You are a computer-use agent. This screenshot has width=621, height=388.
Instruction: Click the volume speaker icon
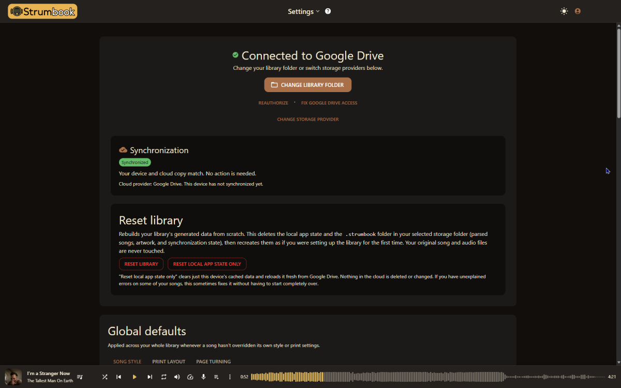point(177,377)
